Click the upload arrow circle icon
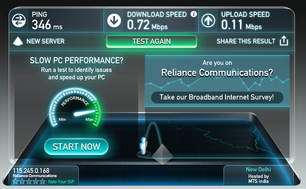This screenshot has height=189, width=306. coord(208,21)
